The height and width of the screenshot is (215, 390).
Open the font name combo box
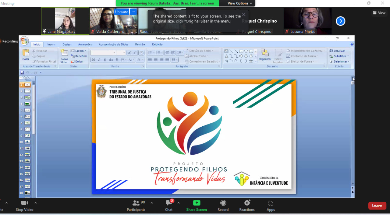pyautogui.click(x=103, y=53)
